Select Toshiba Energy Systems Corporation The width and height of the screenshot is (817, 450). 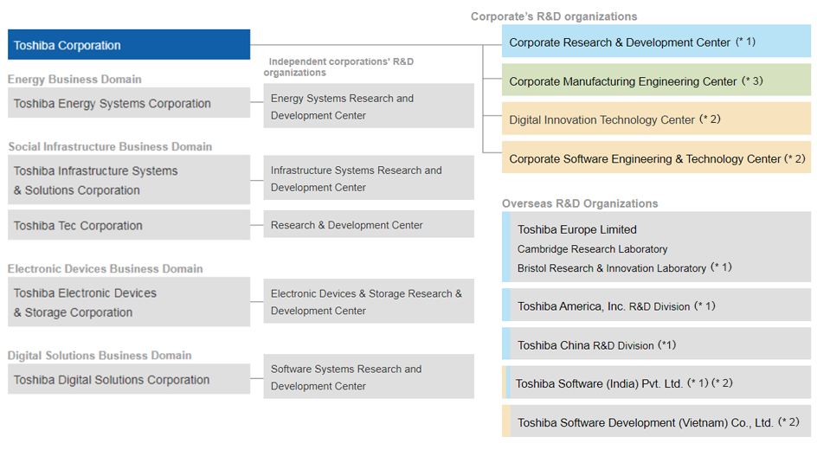tap(129, 103)
